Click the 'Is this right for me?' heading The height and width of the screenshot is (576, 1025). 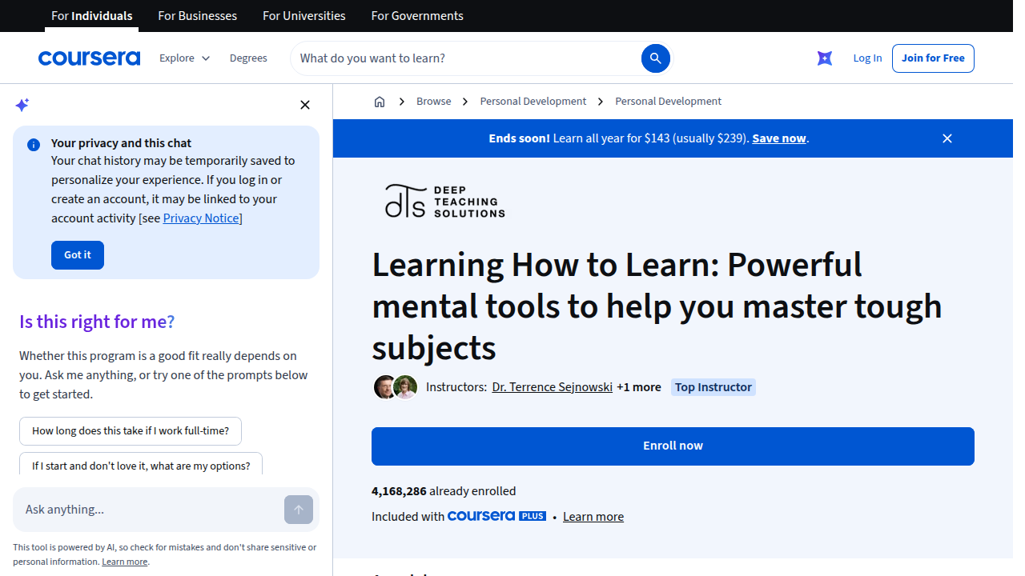(97, 322)
